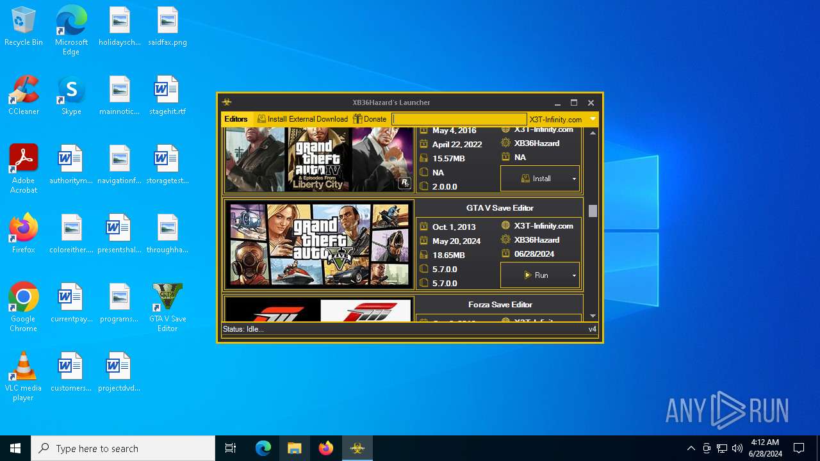The height and width of the screenshot is (461, 820).
Task: Click the biohazard icon in launcher title bar
Action: pyautogui.click(x=227, y=102)
